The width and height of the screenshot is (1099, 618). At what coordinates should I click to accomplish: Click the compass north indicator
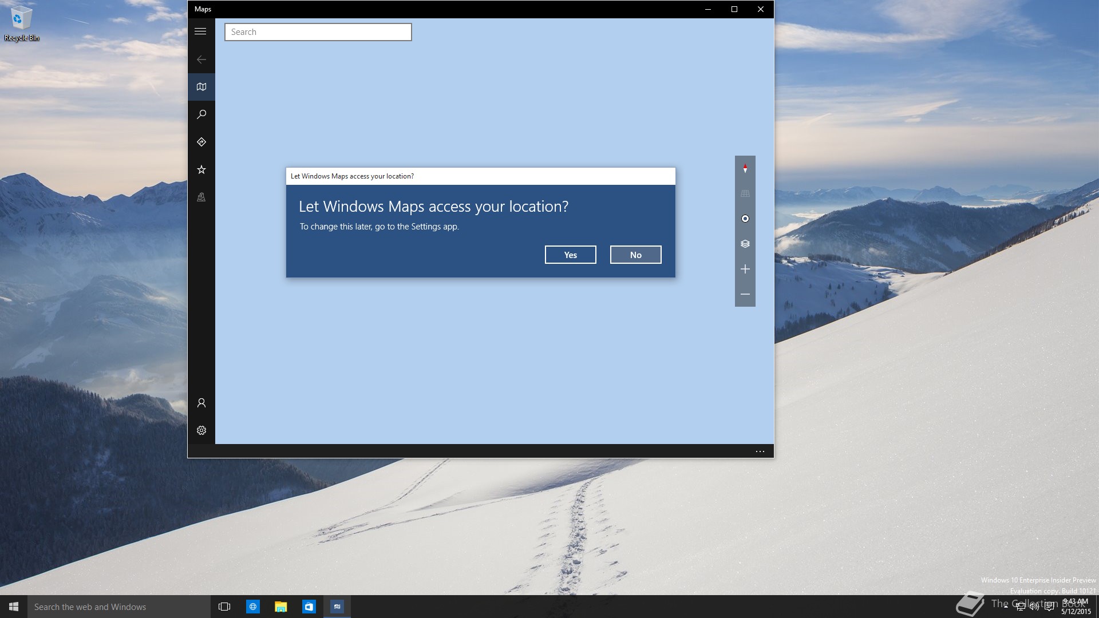(745, 168)
